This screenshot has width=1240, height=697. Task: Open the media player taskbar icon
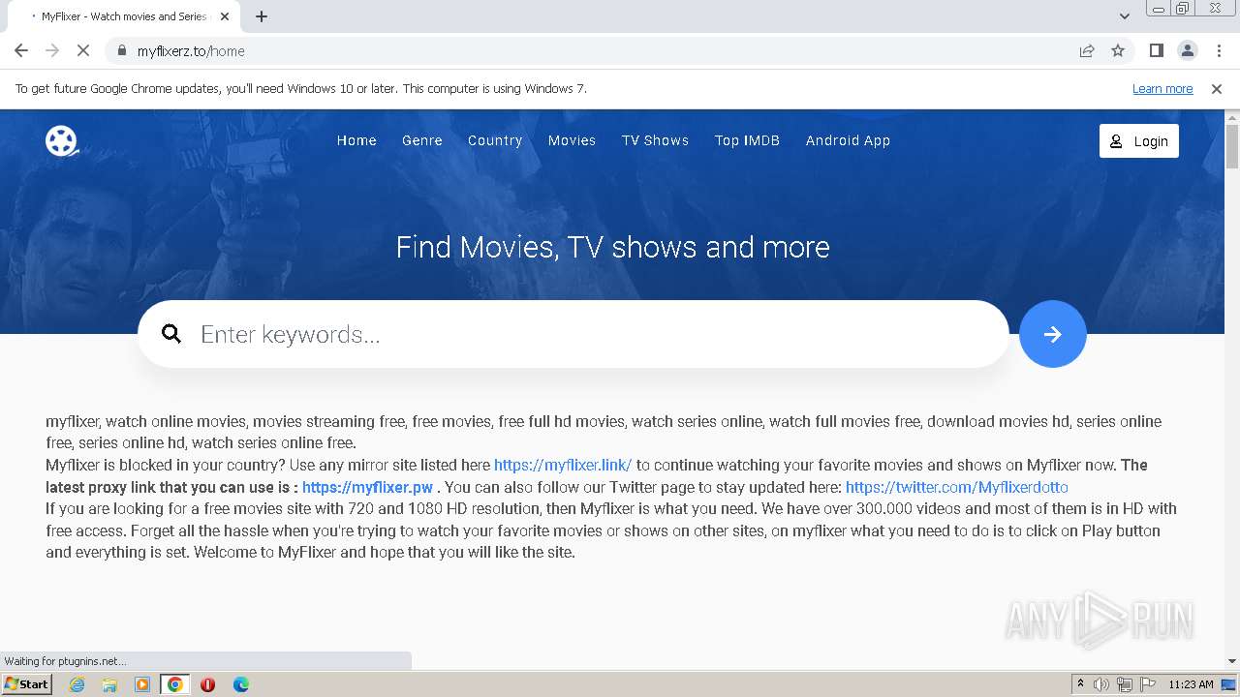[x=142, y=684]
